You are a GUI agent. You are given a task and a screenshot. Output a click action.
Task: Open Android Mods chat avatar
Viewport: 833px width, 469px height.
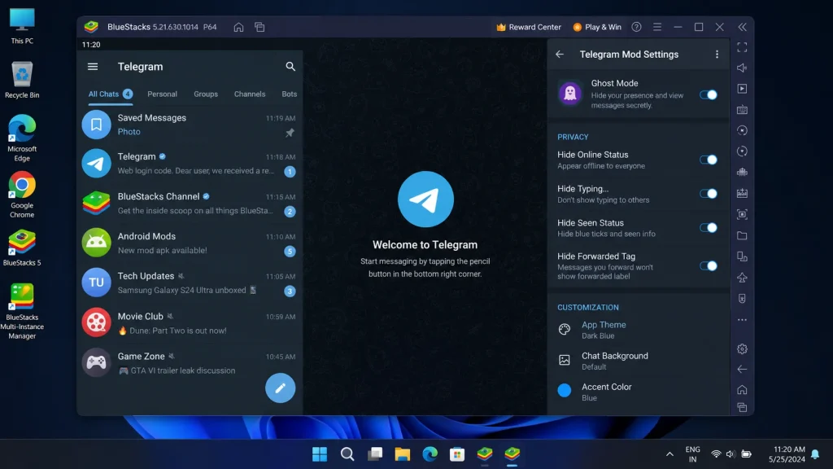pyautogui.click(x=96, y=243)
